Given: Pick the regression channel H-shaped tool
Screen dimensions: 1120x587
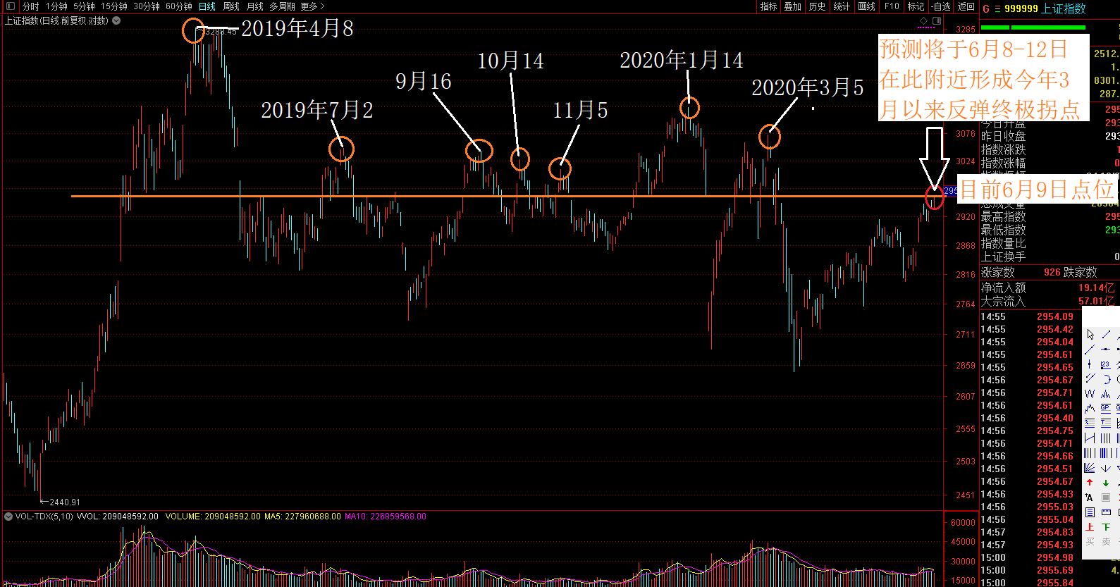Looking at the screenshot, I should coord(1090,438).
